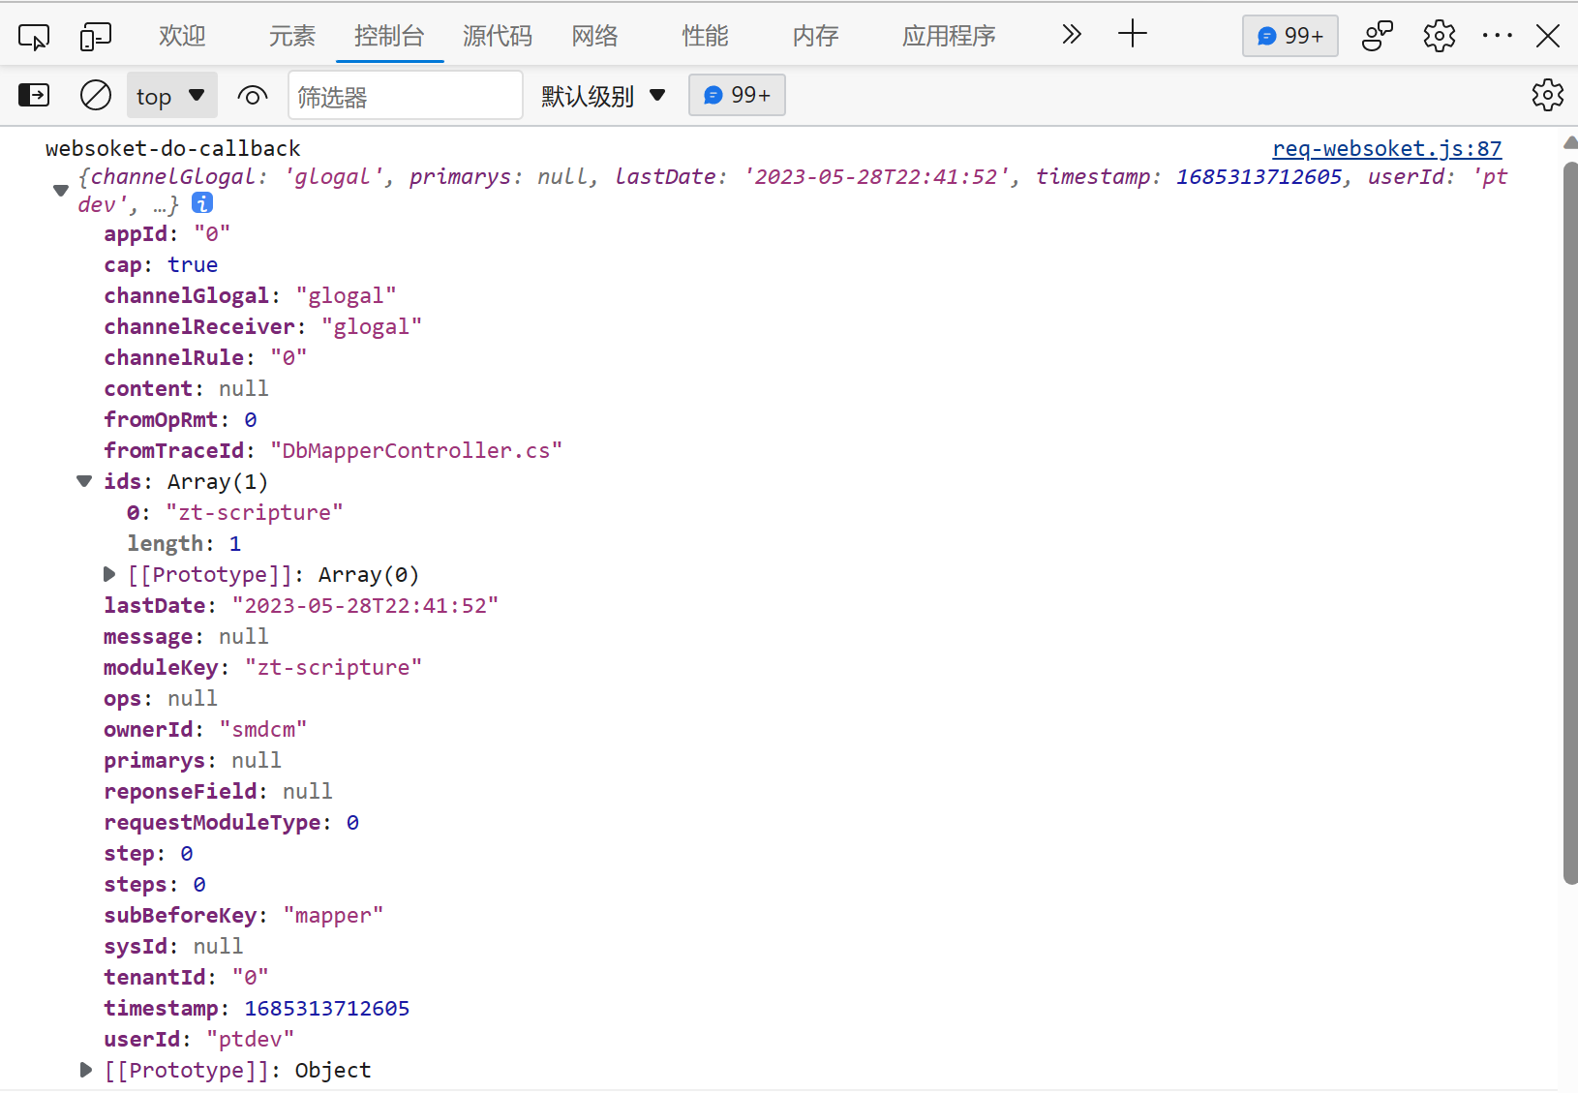Open the top JavaScript context dropdown
This screenshot has width=1578, height=1093.
pyautogui.click(x=171, y=95)
